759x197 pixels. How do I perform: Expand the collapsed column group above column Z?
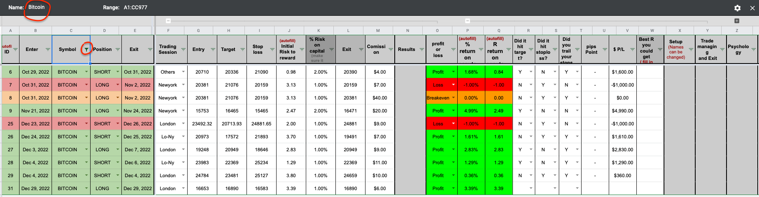737,21
